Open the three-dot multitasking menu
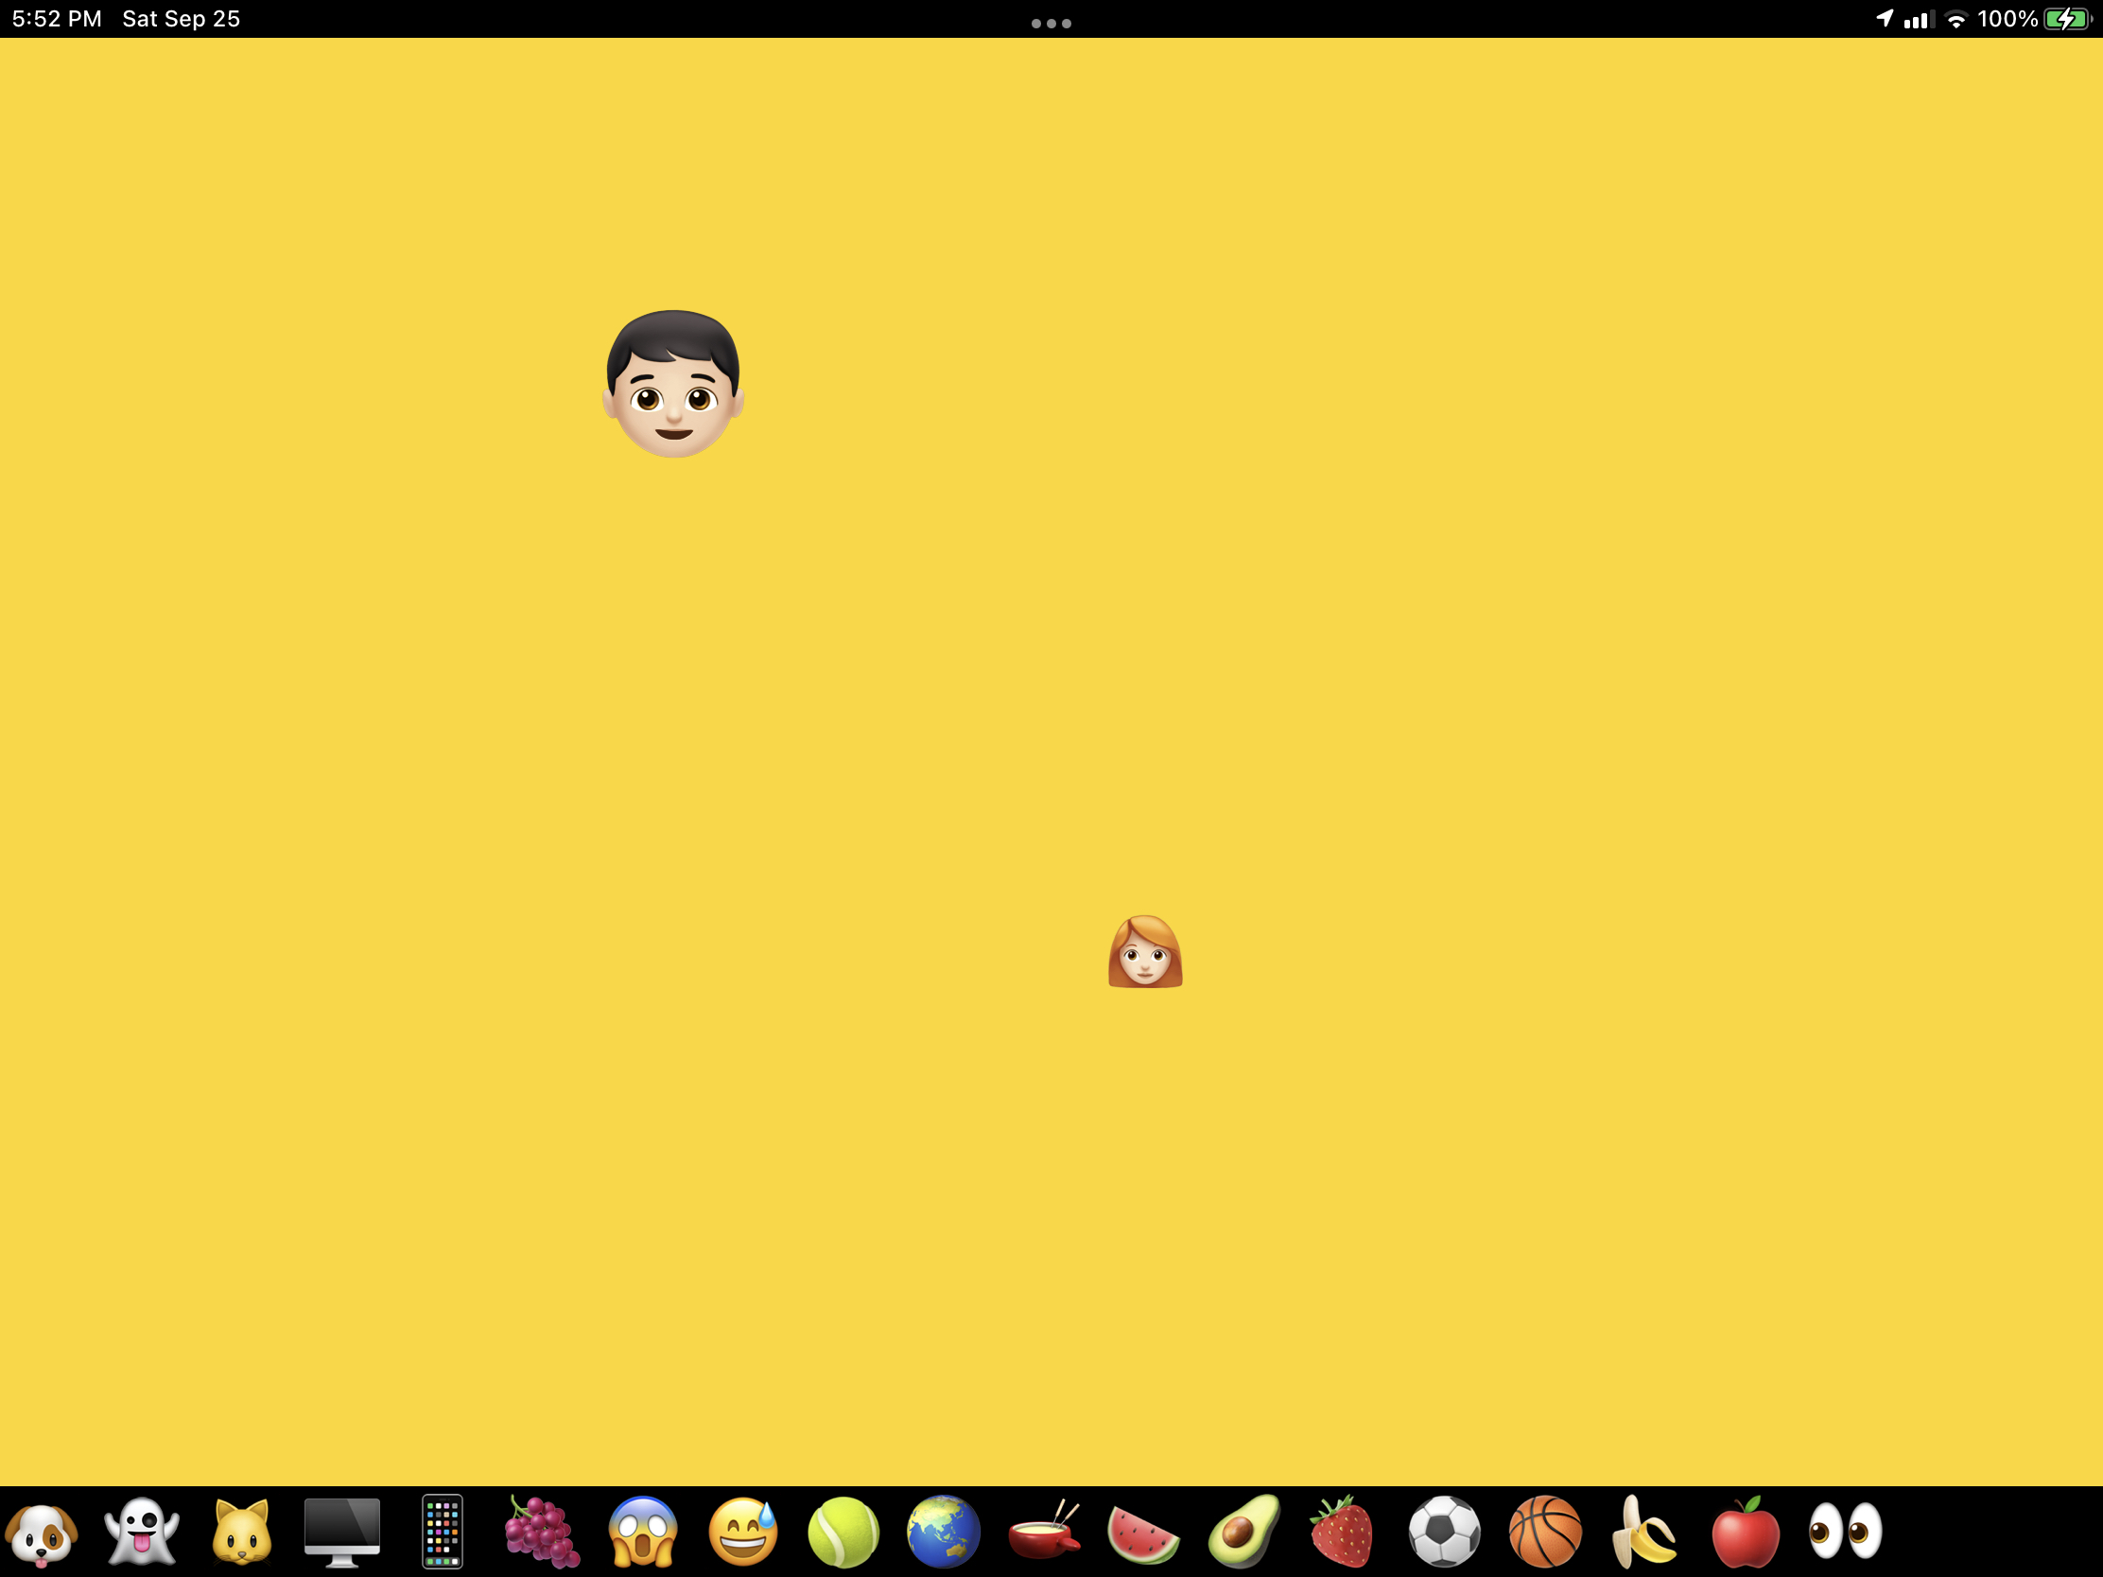The width and height of the screenshot is (2103, 1577). [x=1051, y=23]
